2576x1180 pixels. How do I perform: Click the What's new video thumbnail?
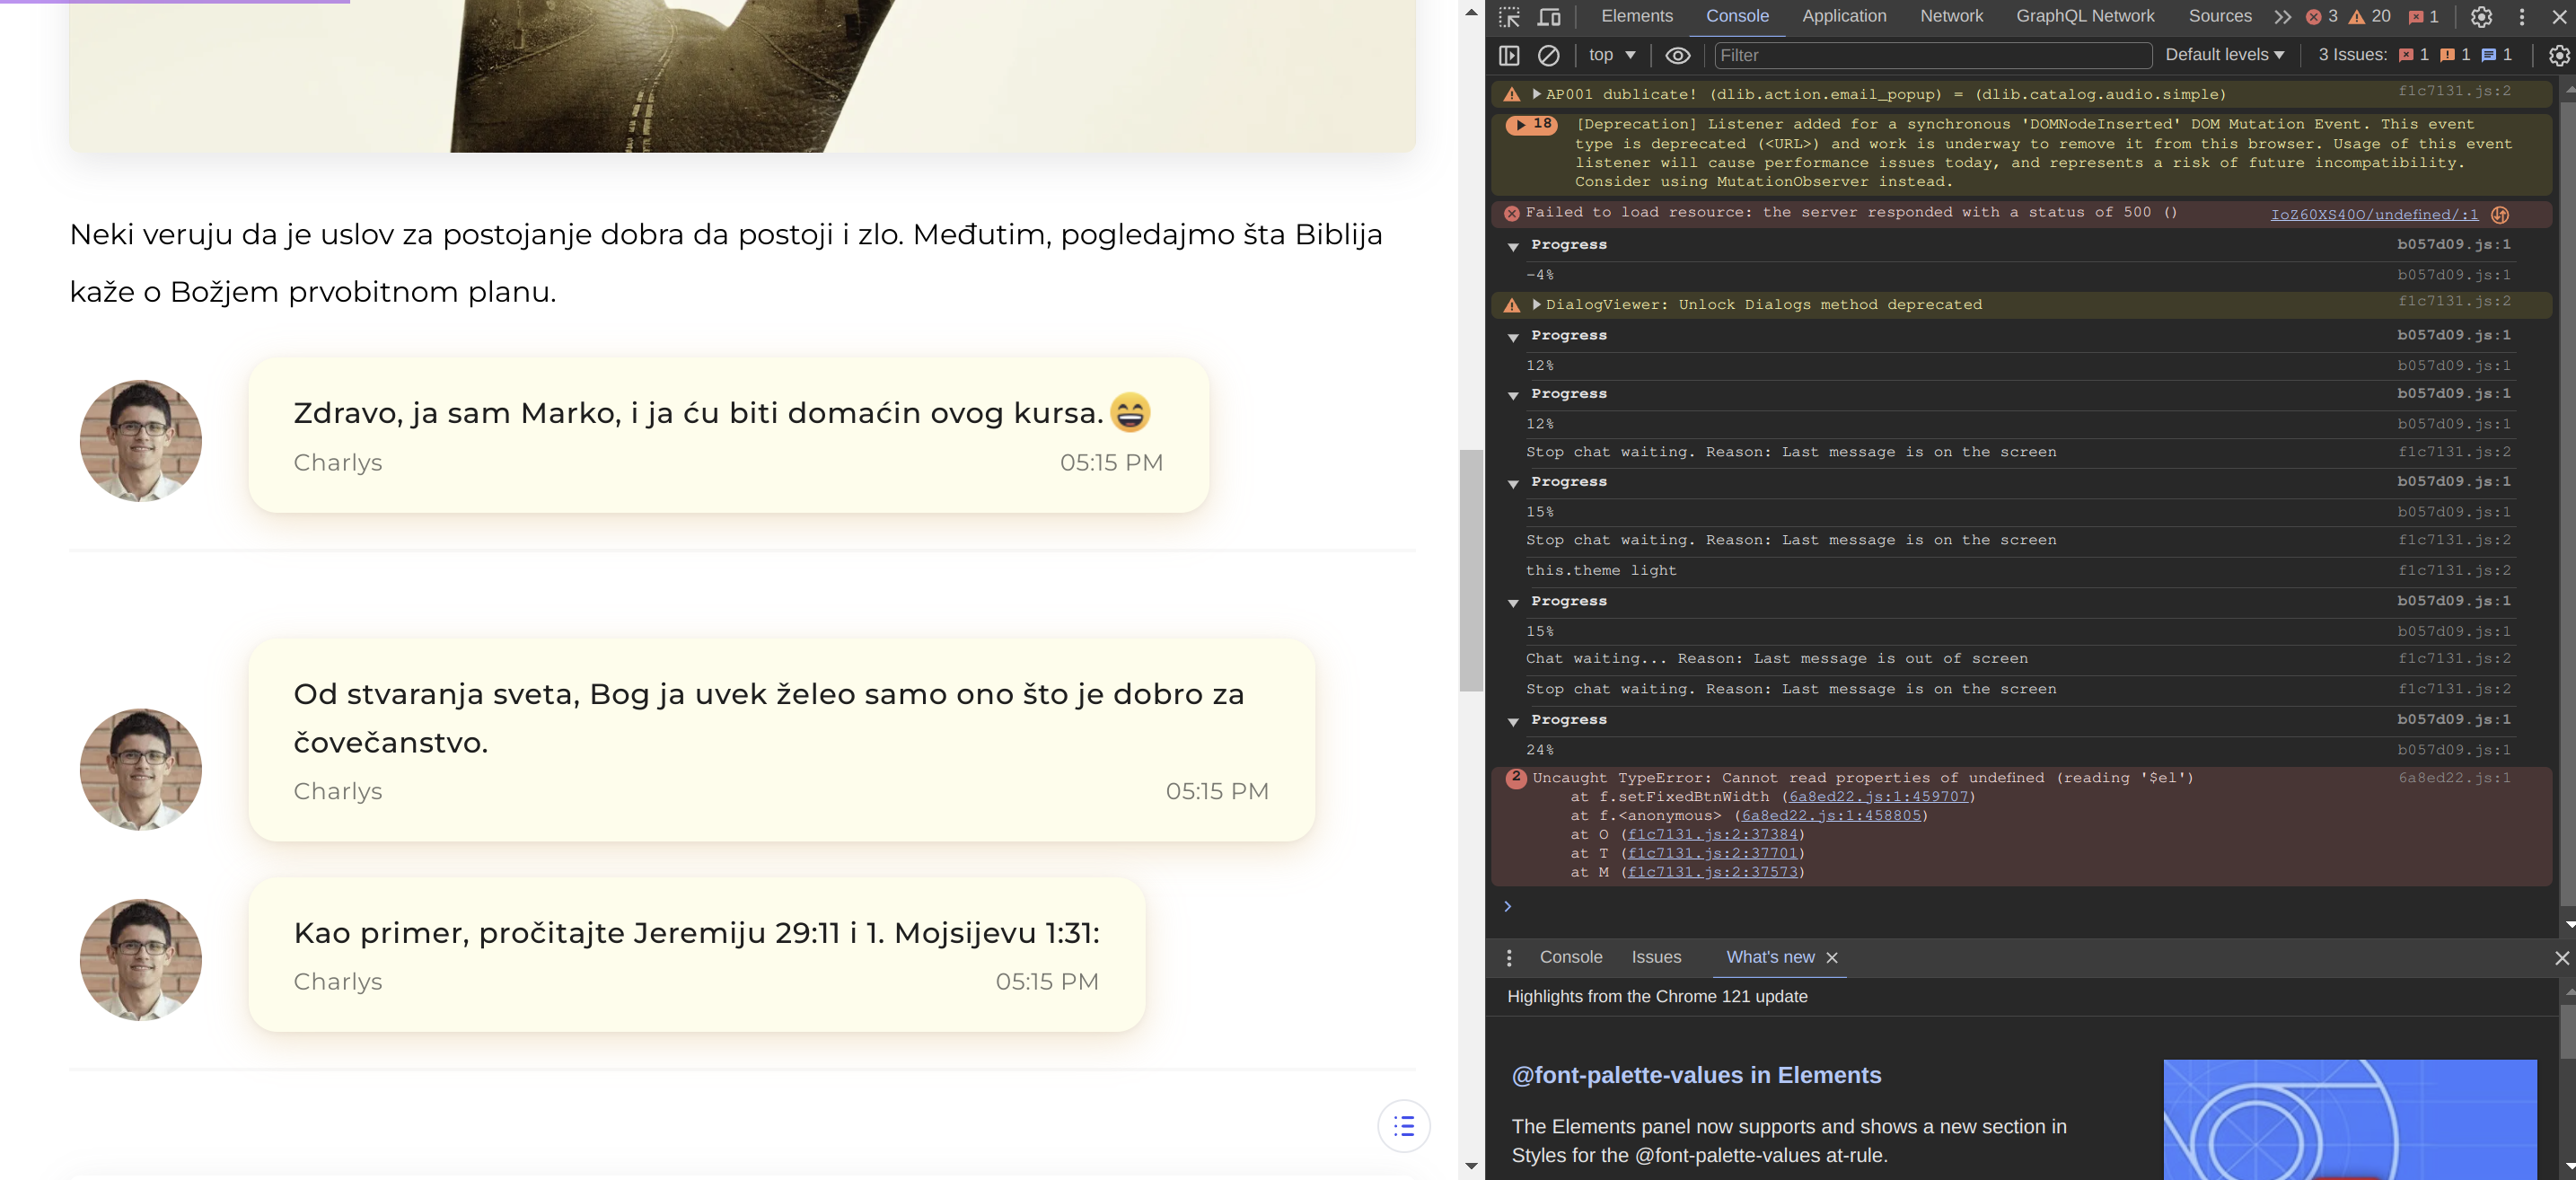(2349, 1119)
